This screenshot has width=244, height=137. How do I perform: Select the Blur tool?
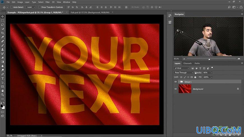3,66
